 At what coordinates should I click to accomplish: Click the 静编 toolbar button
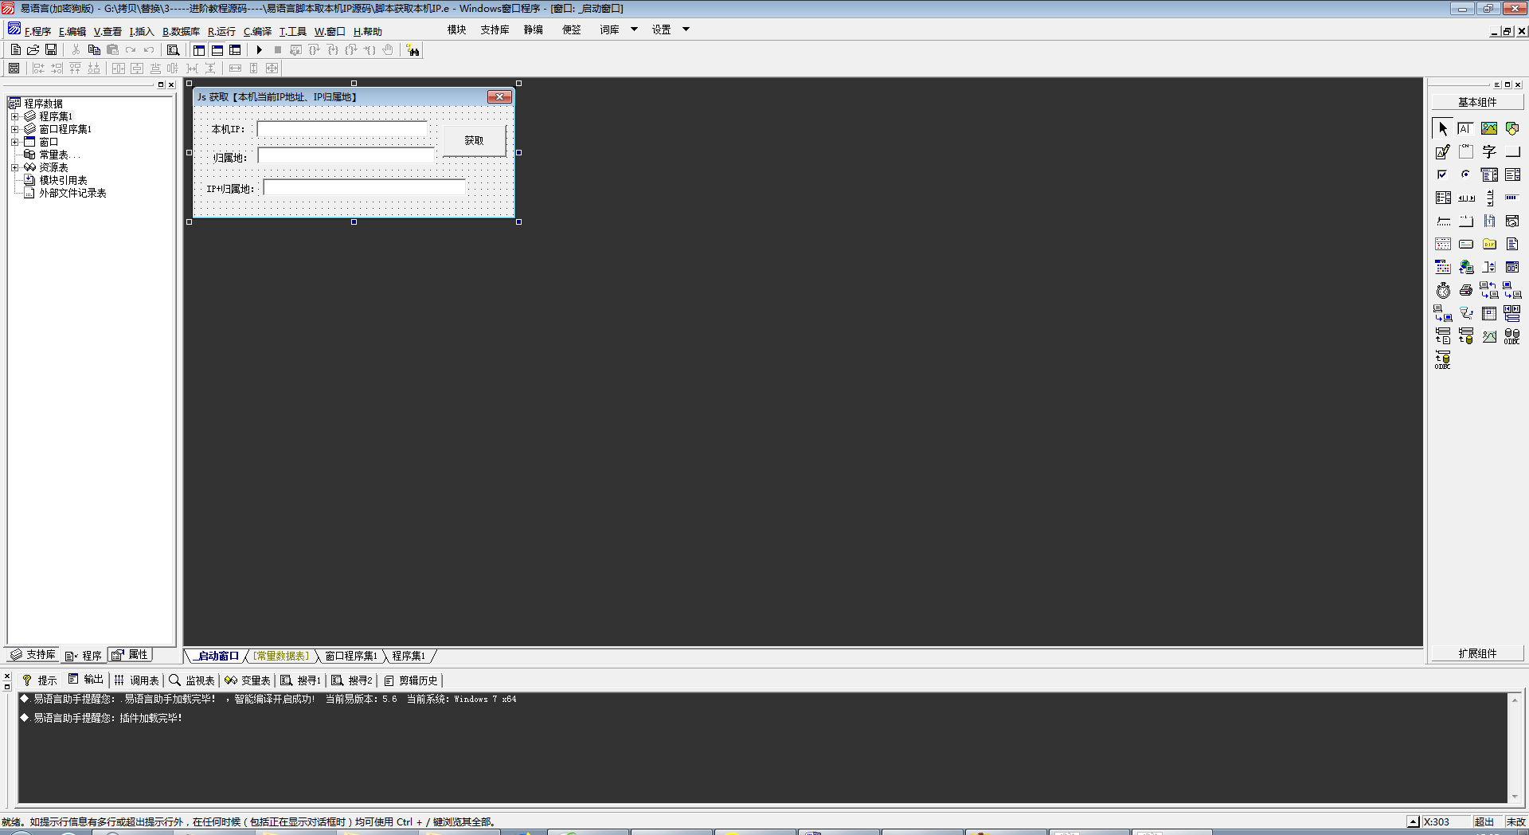pos(533,29)
